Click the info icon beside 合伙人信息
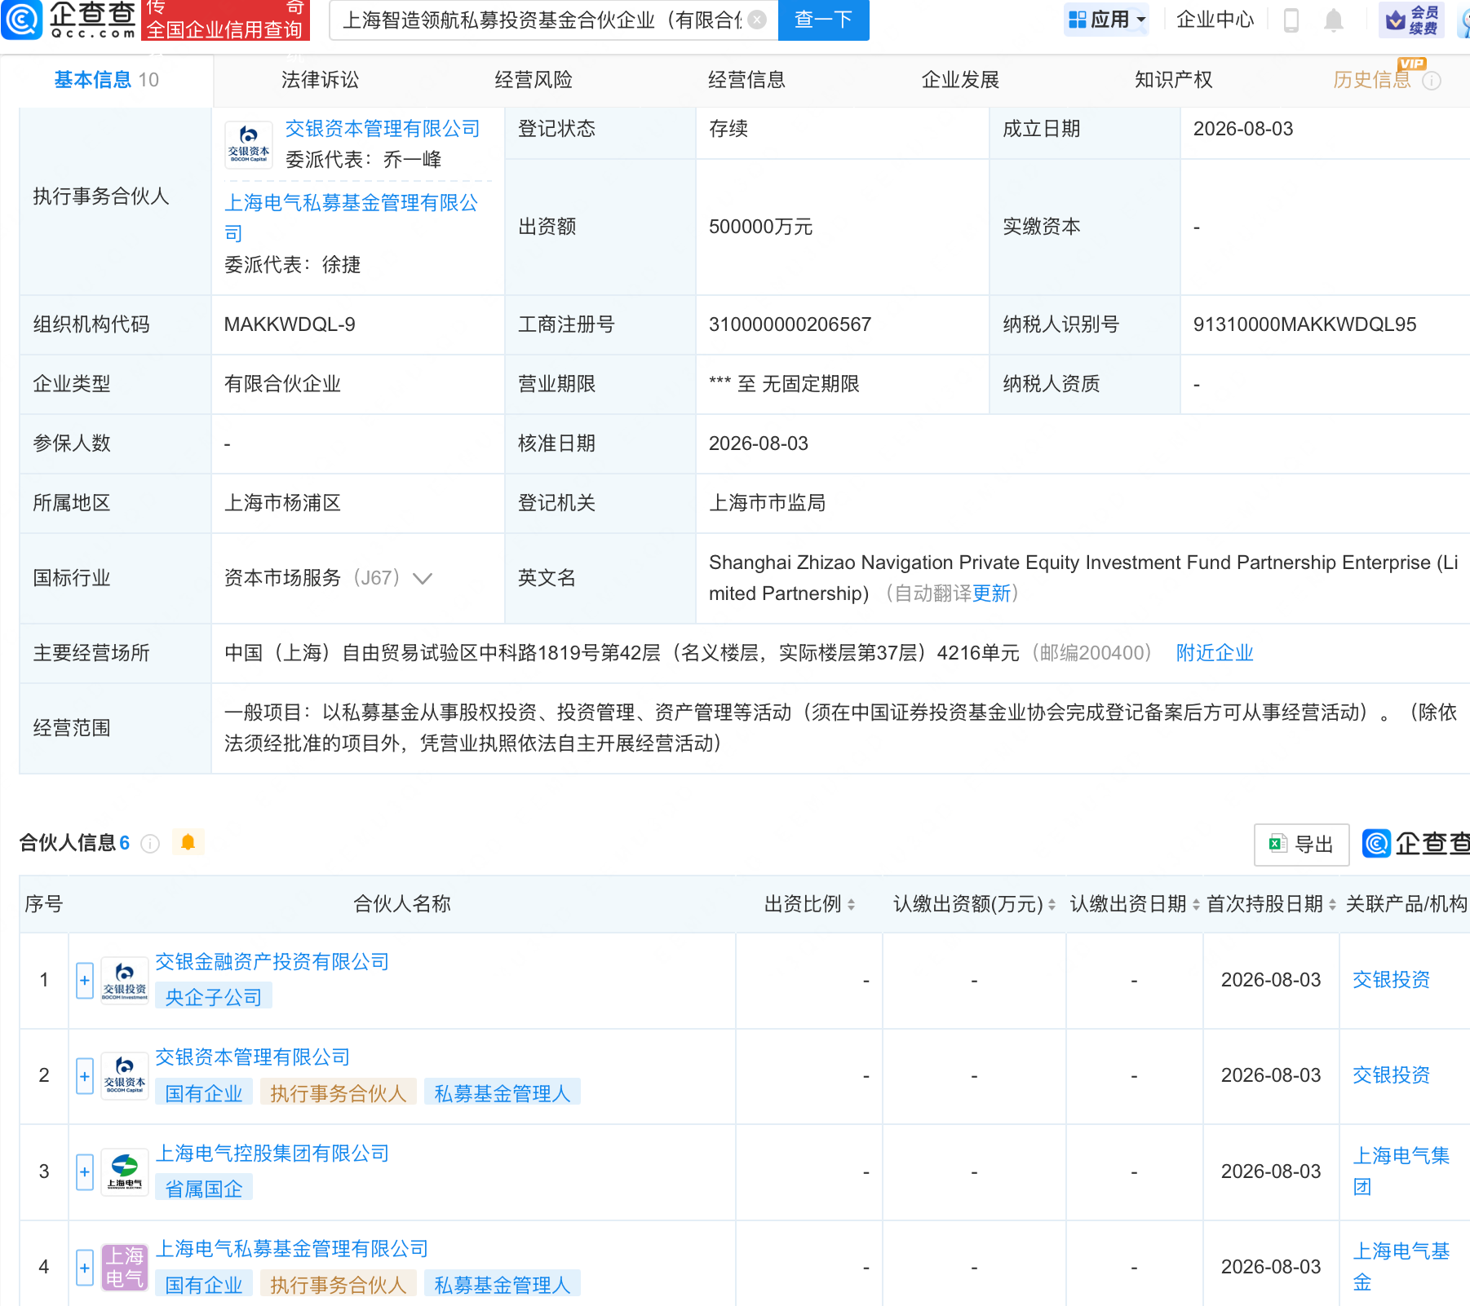This screenshot has height=1306, width=1470. click(x=150, y=844)
